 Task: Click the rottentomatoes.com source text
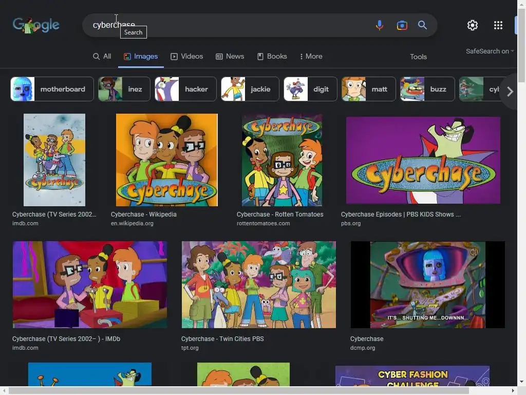(263, 223)
